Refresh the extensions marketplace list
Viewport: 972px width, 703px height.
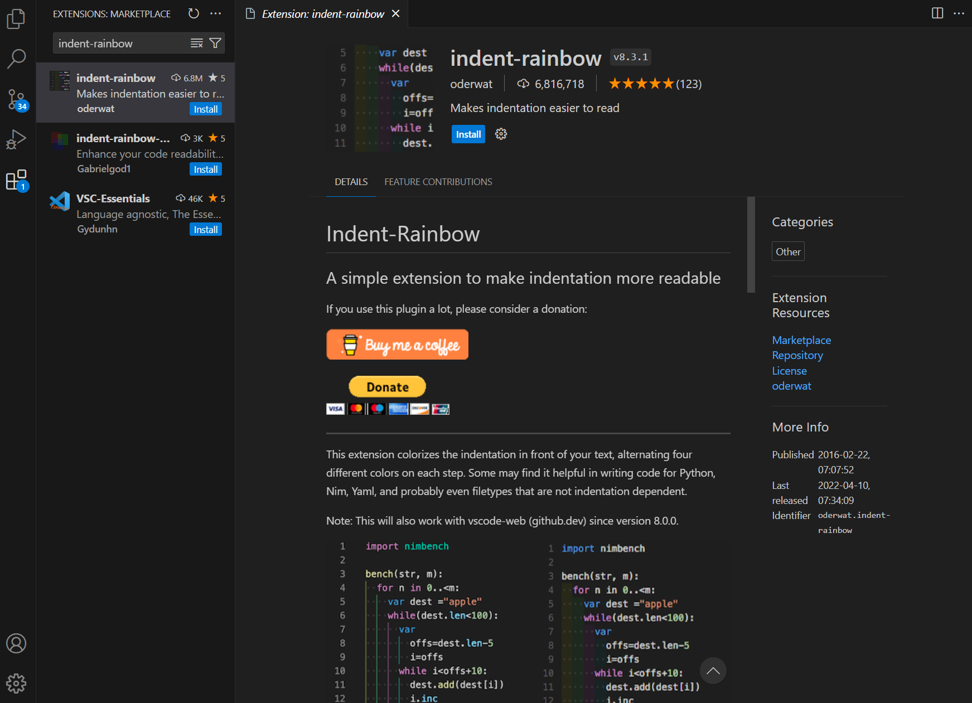tap(194, 14)
